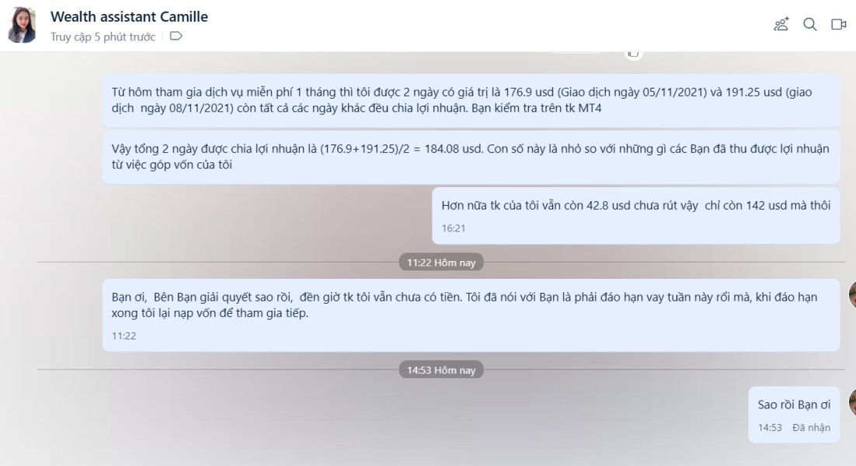The image size is (856, 466).
Task: Select message "Hơn nữa tk của tôi"
Action: click(635, 216)
